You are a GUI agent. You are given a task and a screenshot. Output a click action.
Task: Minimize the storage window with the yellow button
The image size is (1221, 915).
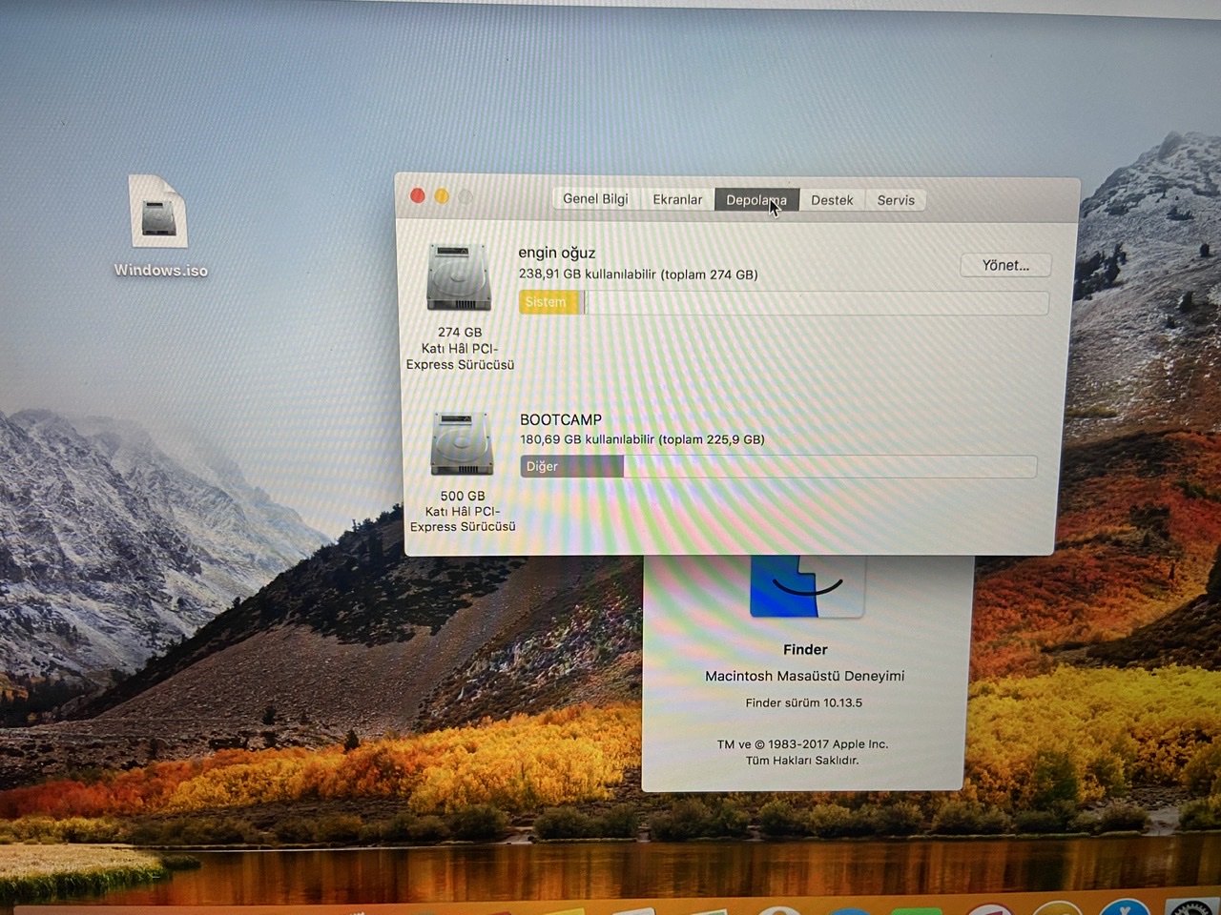point(442,196)
